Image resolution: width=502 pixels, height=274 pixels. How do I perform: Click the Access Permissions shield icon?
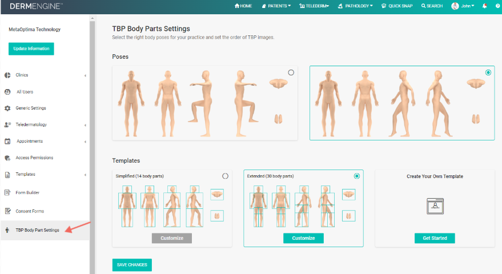click(7, 158)
